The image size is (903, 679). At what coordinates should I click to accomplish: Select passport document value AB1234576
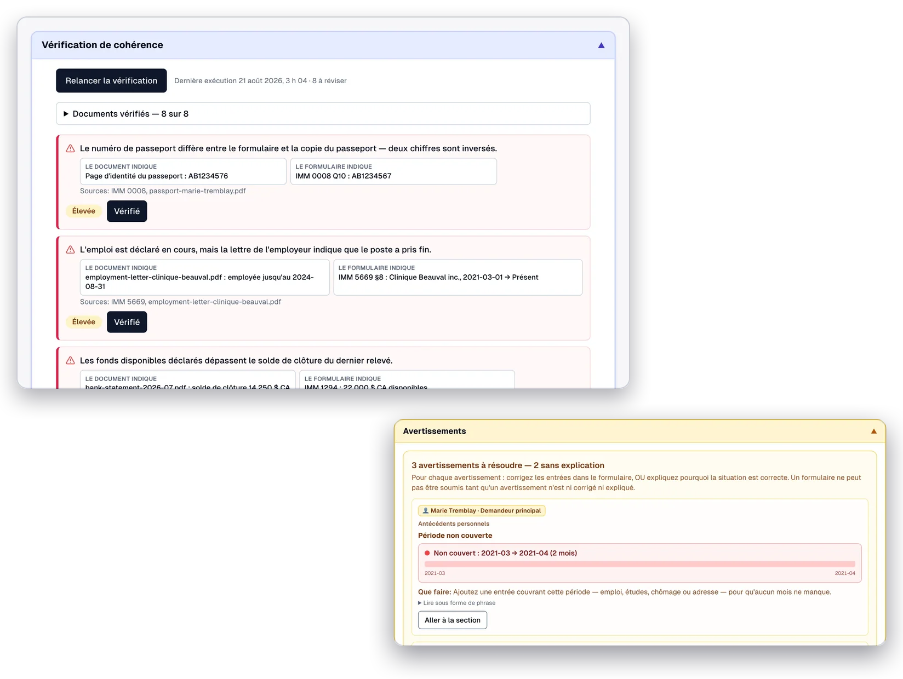183,171
